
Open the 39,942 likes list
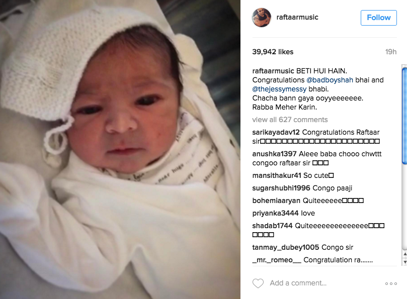click(273, 52)
